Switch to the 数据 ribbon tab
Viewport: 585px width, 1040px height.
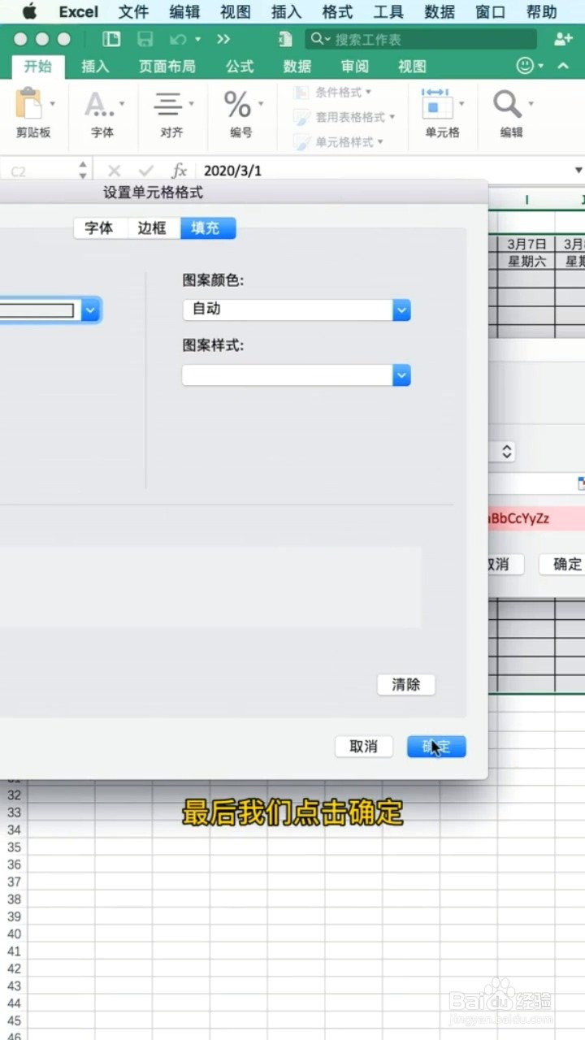point(297,67)
